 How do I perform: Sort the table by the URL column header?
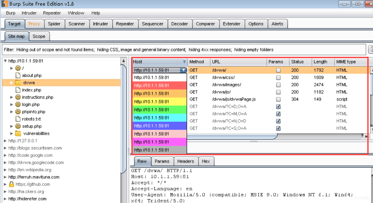tap(238, 62)
